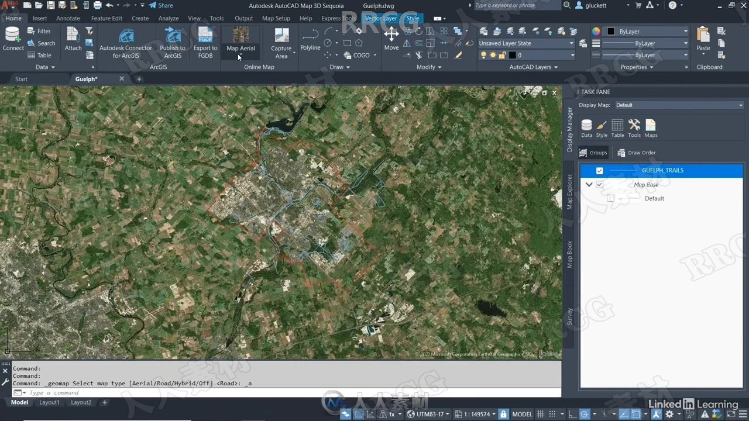Open the Feature Edit ribbon tab
Image resolution: width=749 pixels, height=421 pixels.
106,18
